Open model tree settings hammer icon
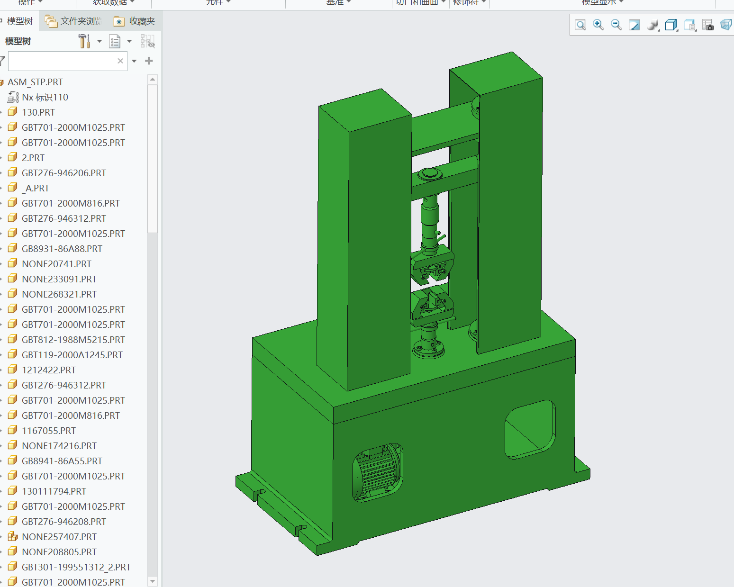Viewport: 734px width, 587px height. [84, 41]
